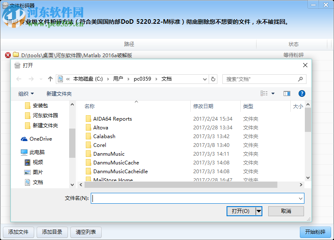The width and height of the screenshot is (334, 240).
Task: Click file list vertical scrollbar down arrow
Action: [308, 178]
